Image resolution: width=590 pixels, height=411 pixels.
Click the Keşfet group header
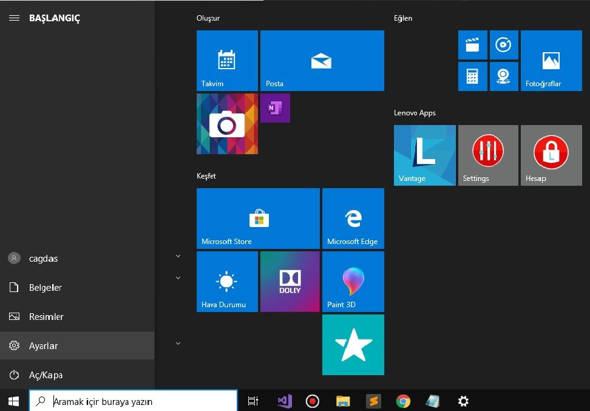coord(206,176)
